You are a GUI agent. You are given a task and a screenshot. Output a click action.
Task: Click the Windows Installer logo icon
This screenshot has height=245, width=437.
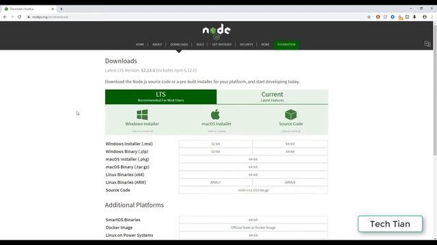tap(142, 114)
